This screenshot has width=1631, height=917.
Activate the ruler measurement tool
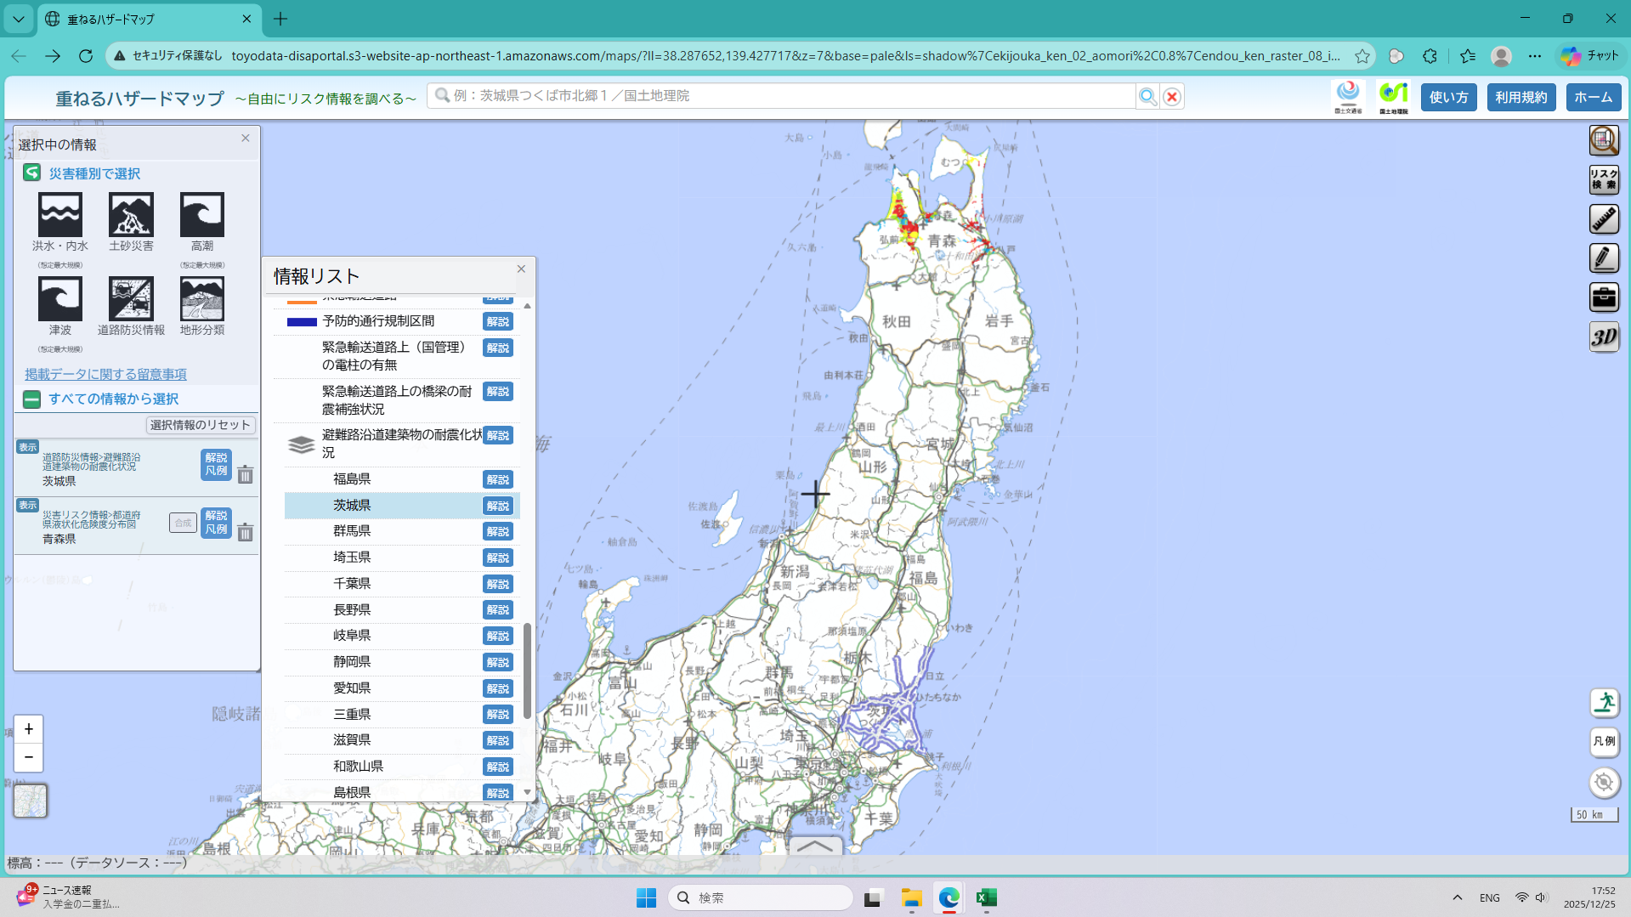click(x=1603, y=219)
